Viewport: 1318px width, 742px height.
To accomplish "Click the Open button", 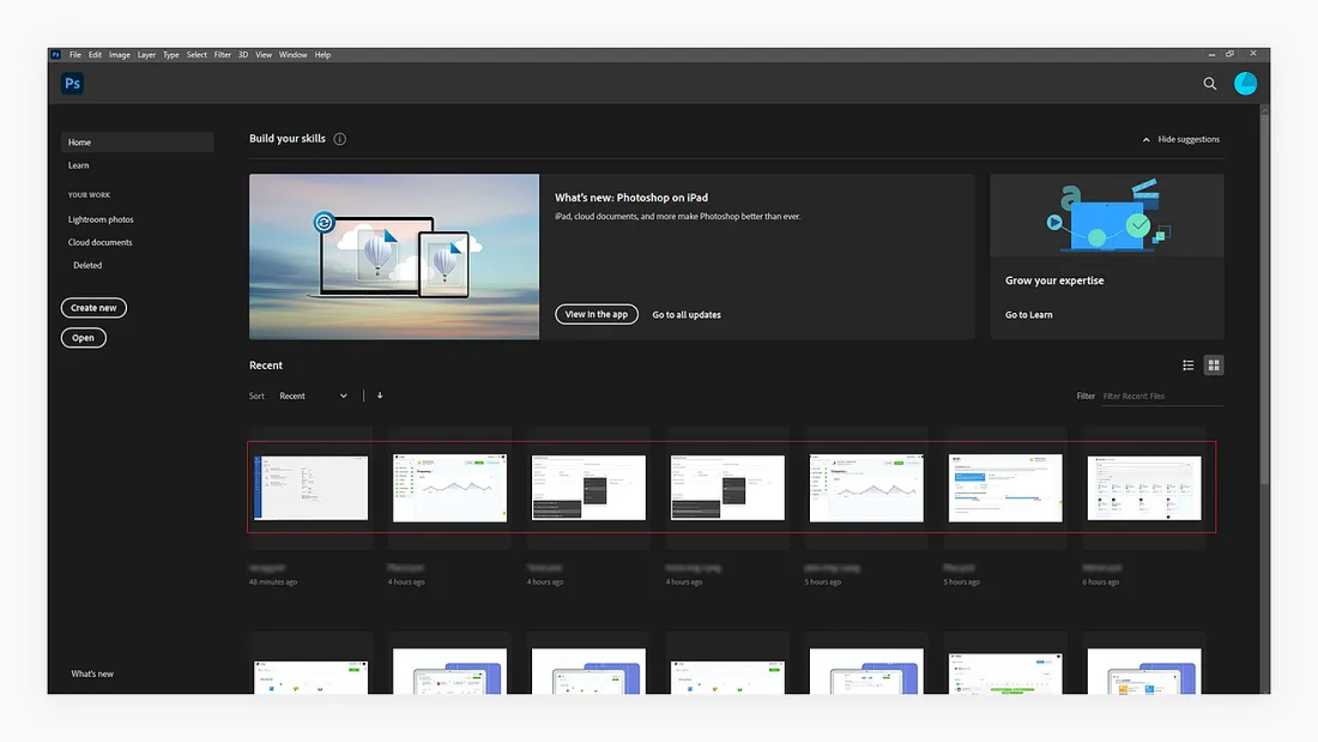I will pos(83,338).
